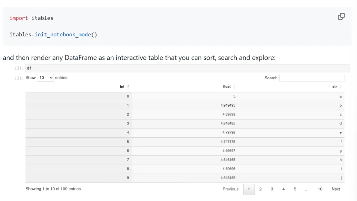Jump to page 3
The height and width of the screenshot is (201, 357).
point(272,189)
